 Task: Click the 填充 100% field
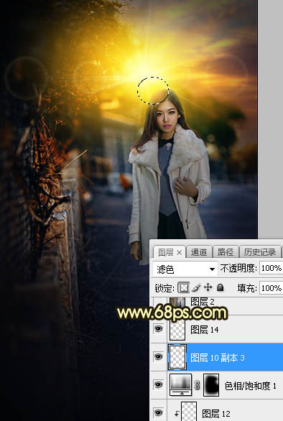click(x=272, y=288)
